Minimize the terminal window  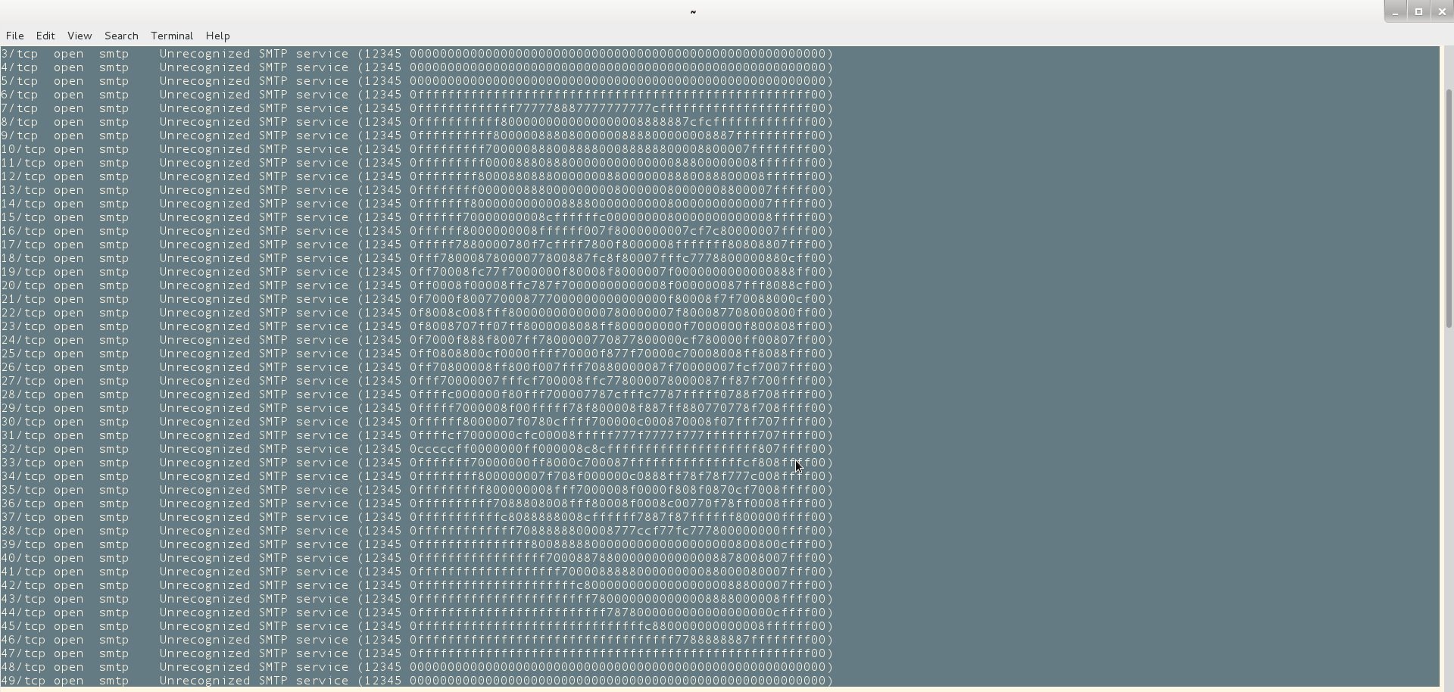[x=1395, y=11]
